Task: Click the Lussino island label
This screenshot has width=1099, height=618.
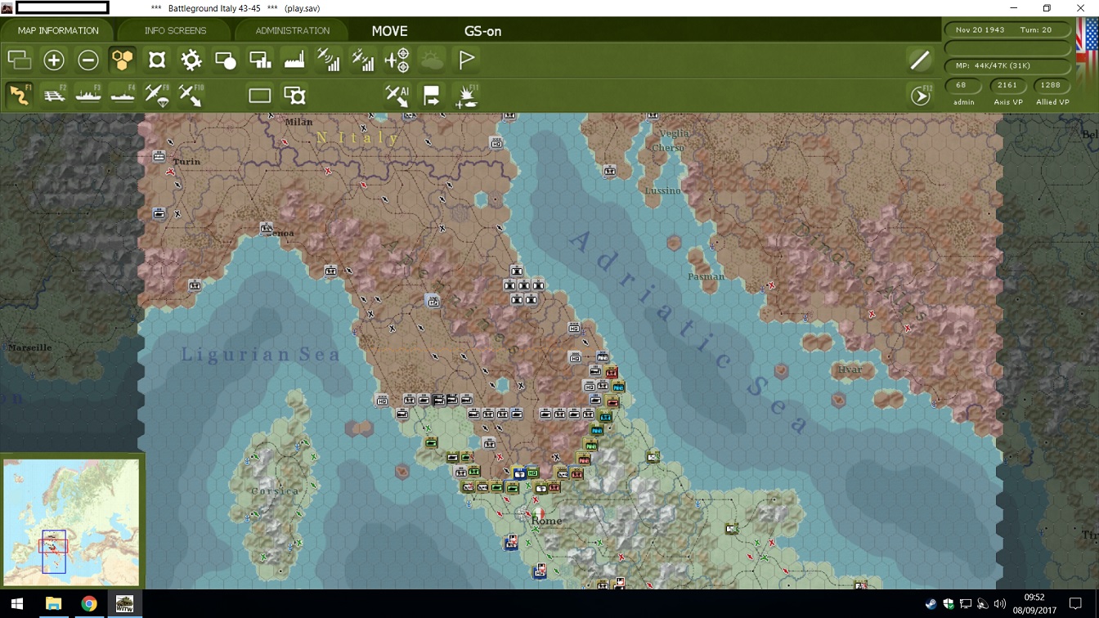Action: [x=662, y=190]
